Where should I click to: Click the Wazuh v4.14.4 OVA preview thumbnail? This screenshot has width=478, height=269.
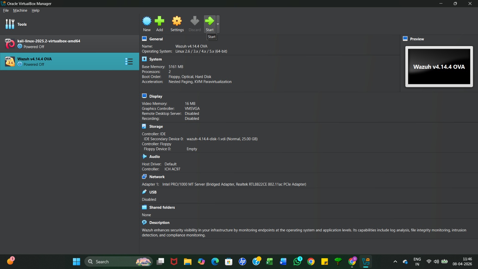tap(439, 67)
